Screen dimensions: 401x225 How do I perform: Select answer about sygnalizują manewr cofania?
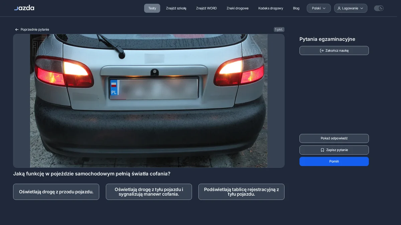point(149,192)
